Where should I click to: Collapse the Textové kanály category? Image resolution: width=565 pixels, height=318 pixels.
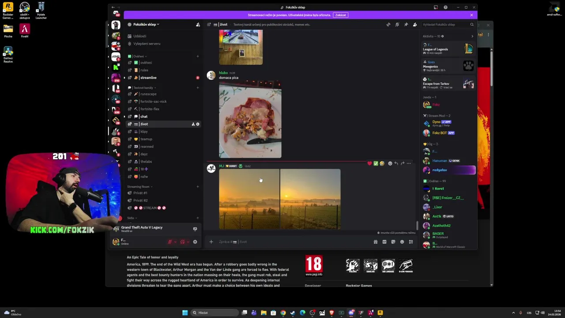coord(142,88)
